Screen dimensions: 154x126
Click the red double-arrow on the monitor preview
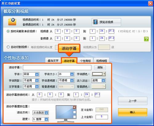tap(75, 107)
